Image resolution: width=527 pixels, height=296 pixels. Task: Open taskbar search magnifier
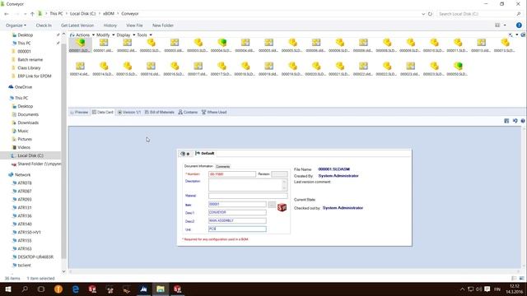click(x=25, y=289)
